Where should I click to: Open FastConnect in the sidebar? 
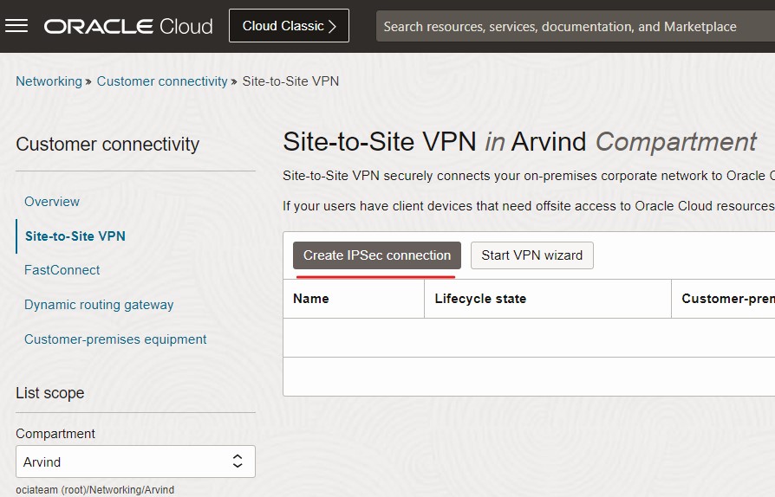coord(62,270)
